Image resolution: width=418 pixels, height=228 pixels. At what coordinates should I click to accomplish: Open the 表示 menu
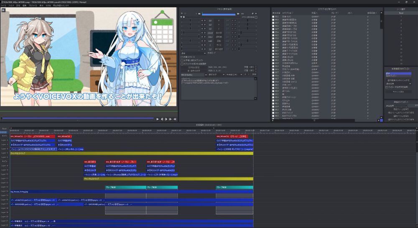[41, 5]
